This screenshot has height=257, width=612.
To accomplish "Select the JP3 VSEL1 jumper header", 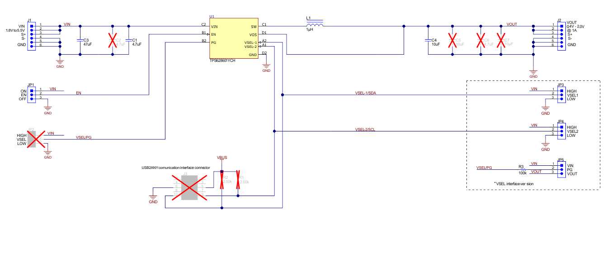I will click(x=561, y=94).
